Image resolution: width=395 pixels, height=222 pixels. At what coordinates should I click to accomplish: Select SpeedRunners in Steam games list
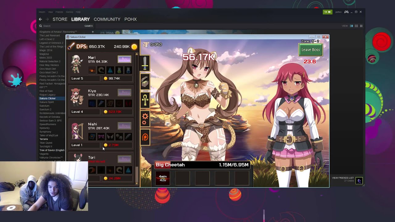pyautogui.click(x=48, y=124)
